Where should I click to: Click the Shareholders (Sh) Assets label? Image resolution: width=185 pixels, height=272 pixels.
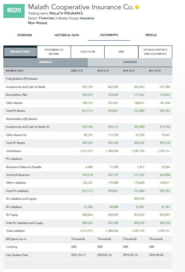(x=22, y=119)
